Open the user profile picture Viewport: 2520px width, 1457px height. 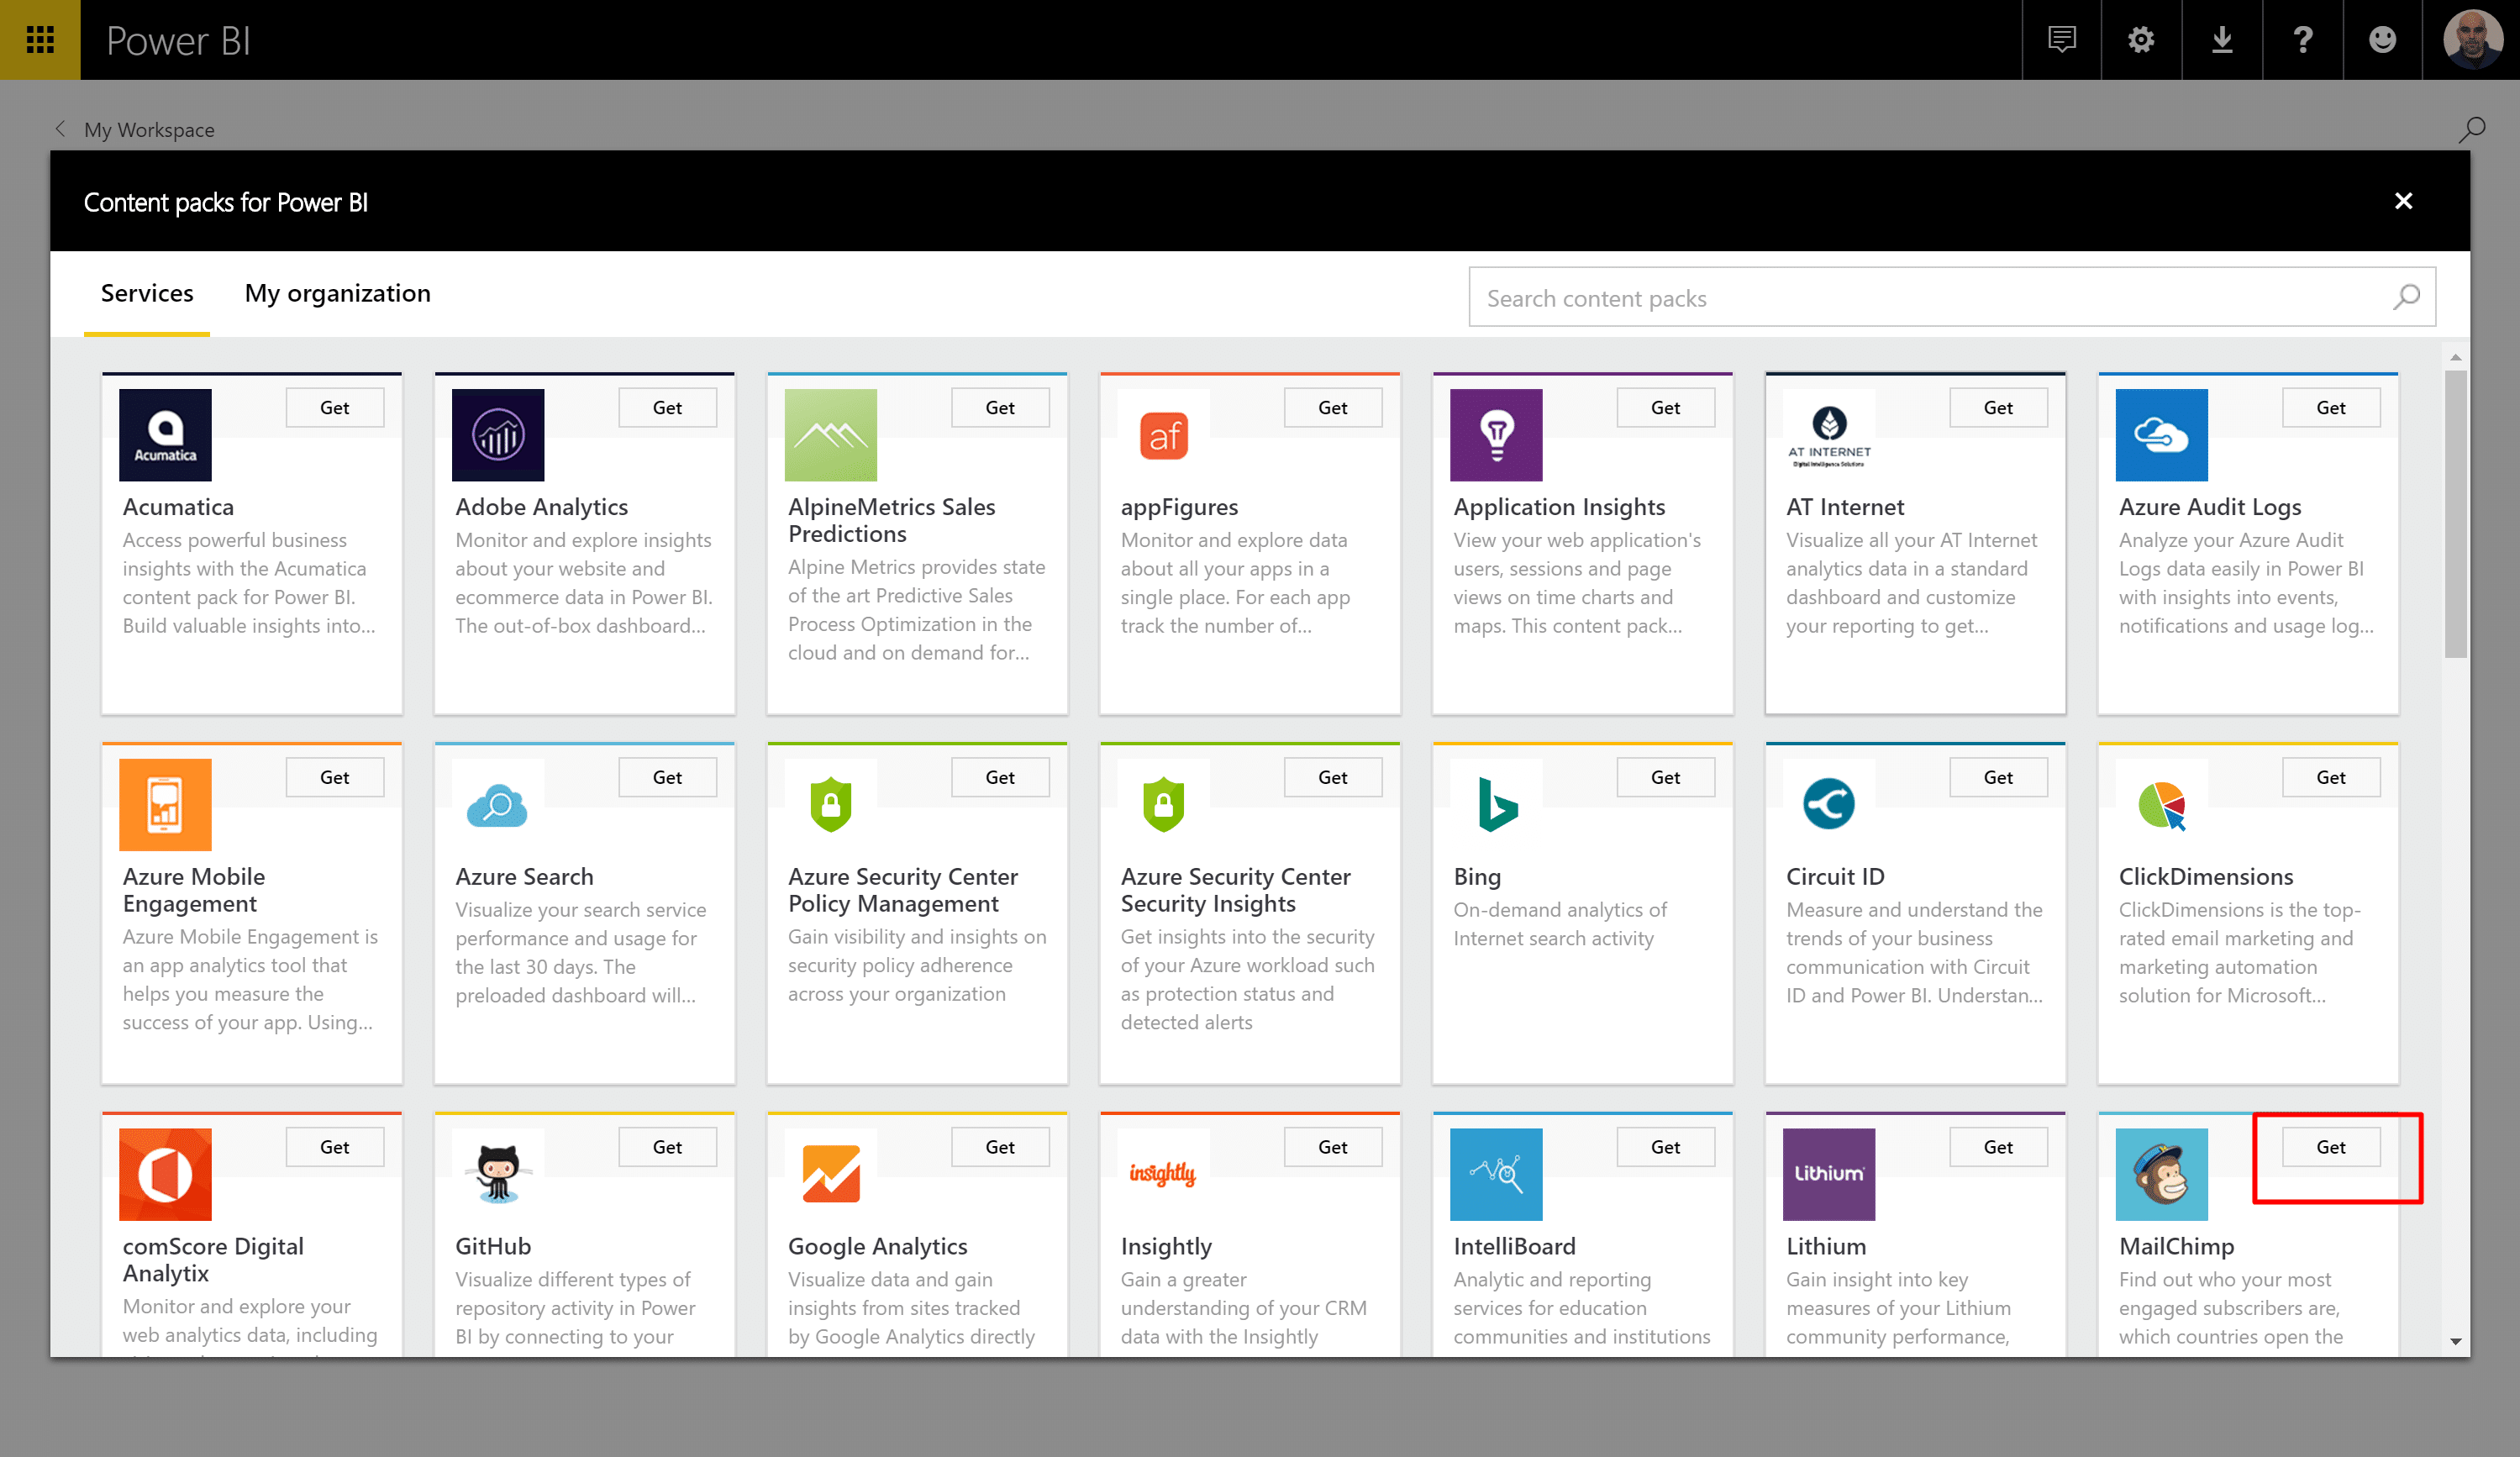coord(2471,40)
